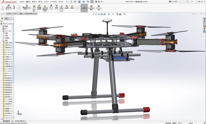Click the Edit Appearance color ball icon
The image size is (206, 124).
point(117,14)
